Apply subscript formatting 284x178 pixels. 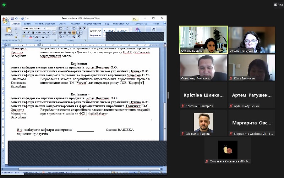coord(44,33)
